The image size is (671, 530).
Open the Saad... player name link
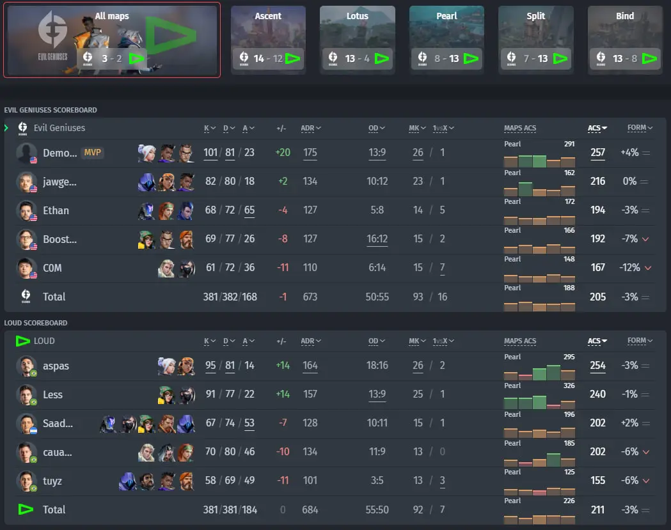click(x=58, y=423)
